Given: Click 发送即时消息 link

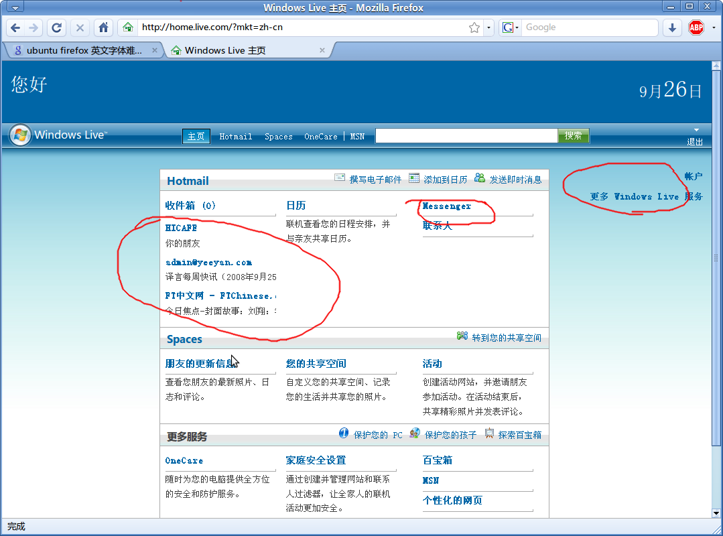Looking at the screenshot, I should (515, 180).
